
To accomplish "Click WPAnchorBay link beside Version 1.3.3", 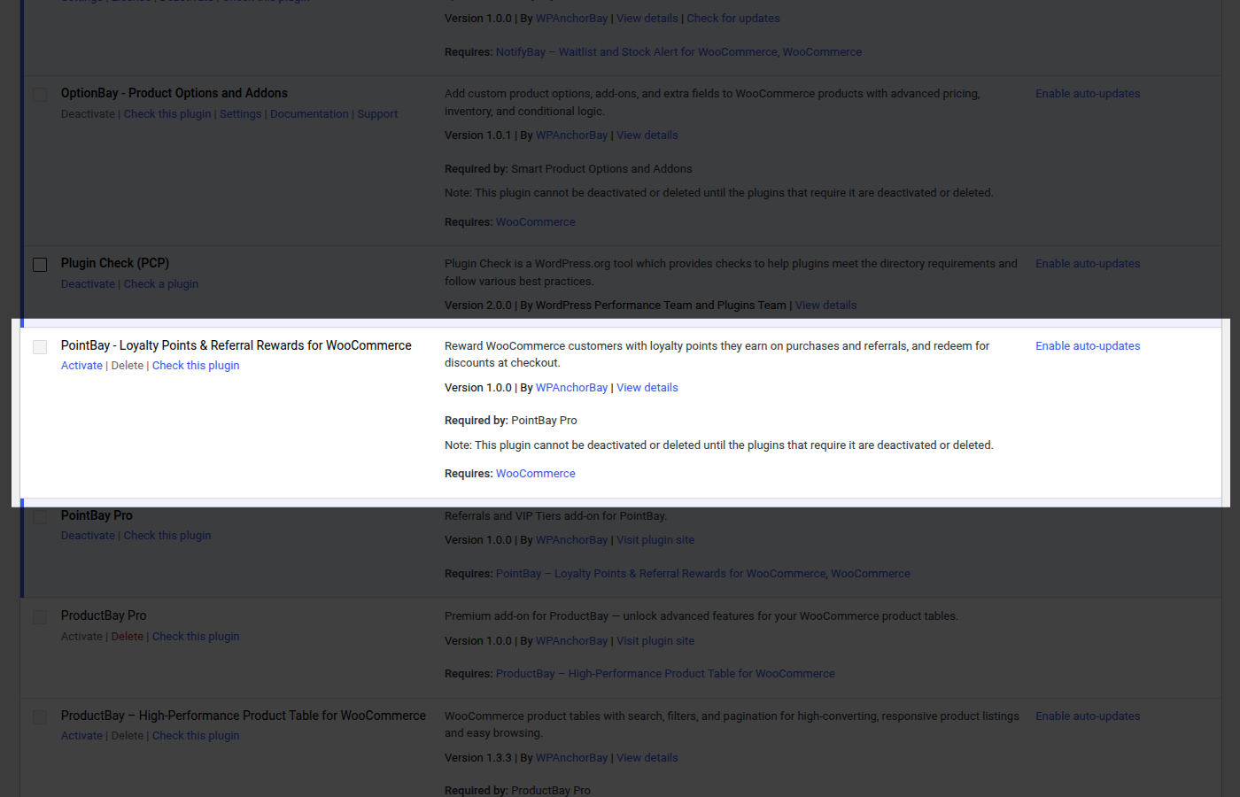I will [x=571, y=758].
